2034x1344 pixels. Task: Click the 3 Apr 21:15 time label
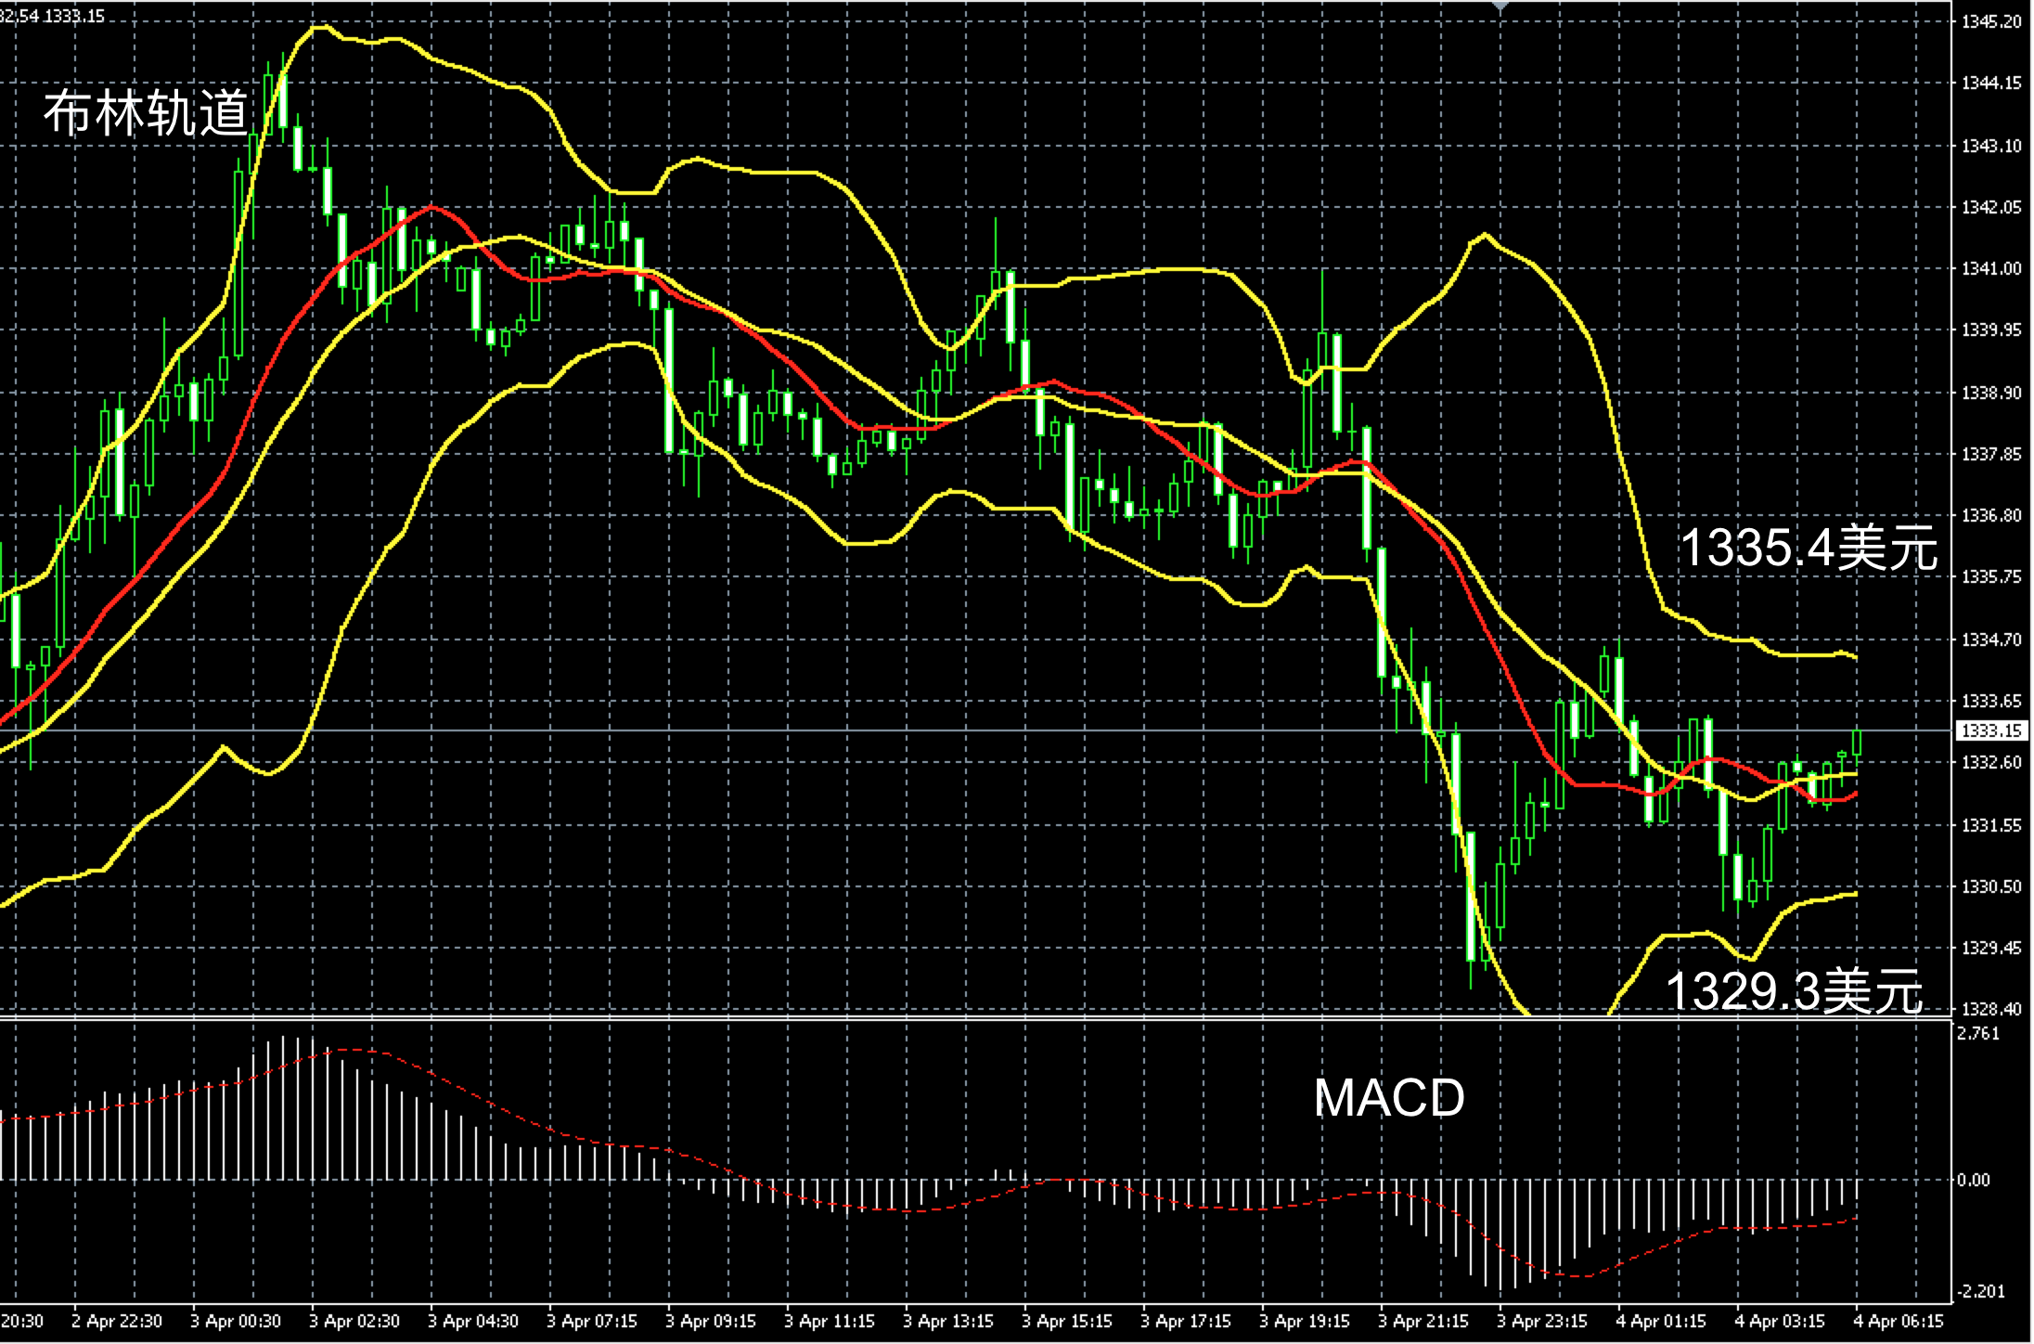click(x=1423, y=1321)
